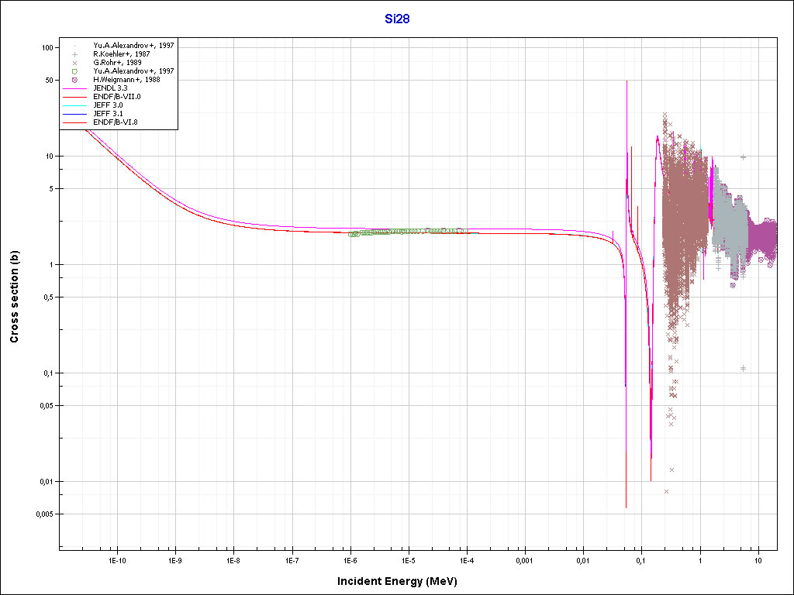Select the green circle Alexandrov legend marker
The width and height of the screenshot is (794, 595).
point(75,71)
